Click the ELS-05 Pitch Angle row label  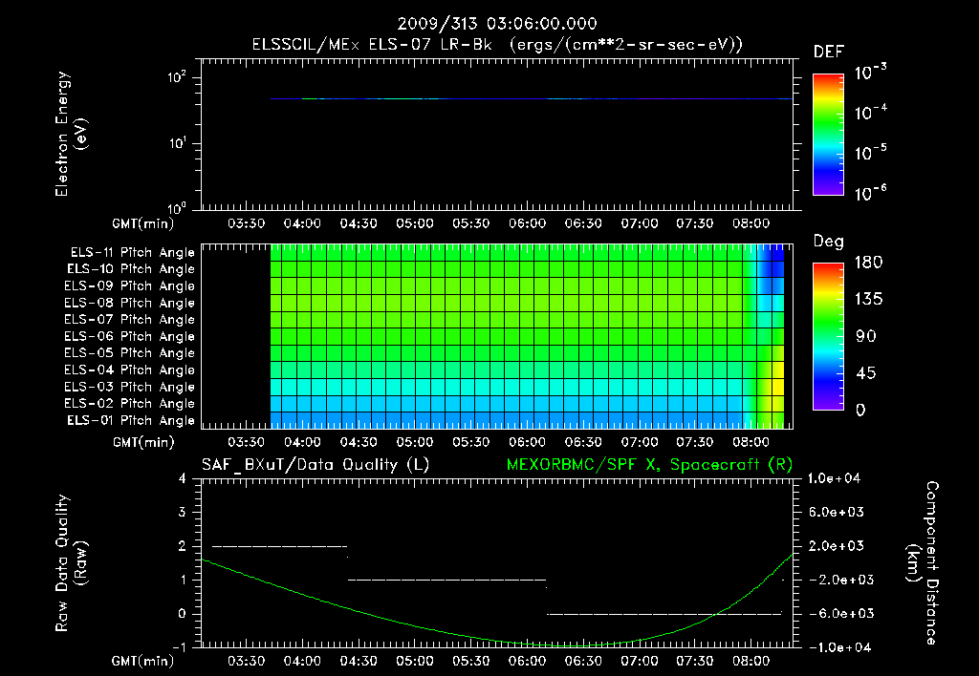tap(130, 353)
